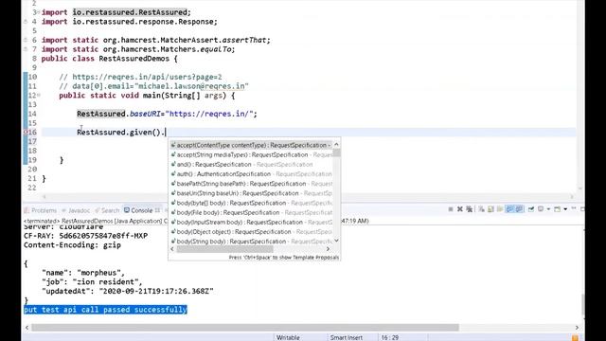Click the "job": "zion resident" console line
Image resolution: width=606 pixels, height=341 pixels.
point(92,282)
